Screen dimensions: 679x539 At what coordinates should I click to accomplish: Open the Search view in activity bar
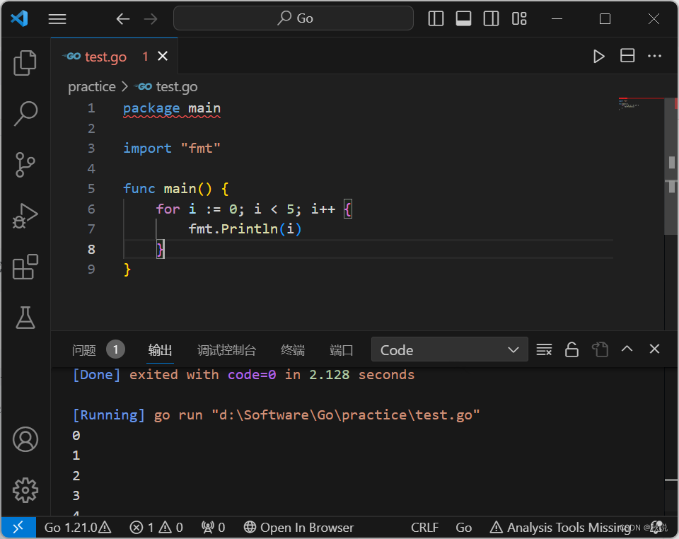pos(25,113)
